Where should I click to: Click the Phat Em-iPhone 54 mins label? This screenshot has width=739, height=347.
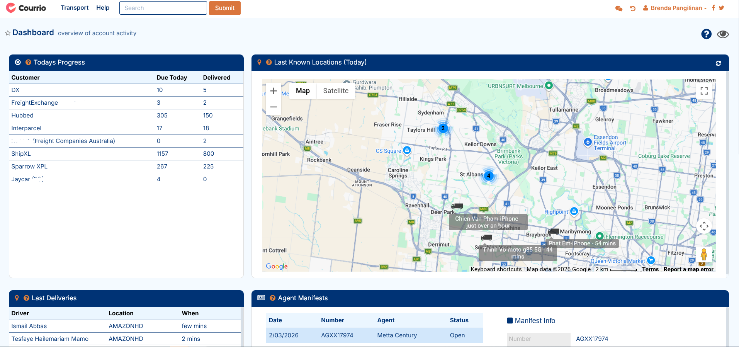(x=582, y=243)
